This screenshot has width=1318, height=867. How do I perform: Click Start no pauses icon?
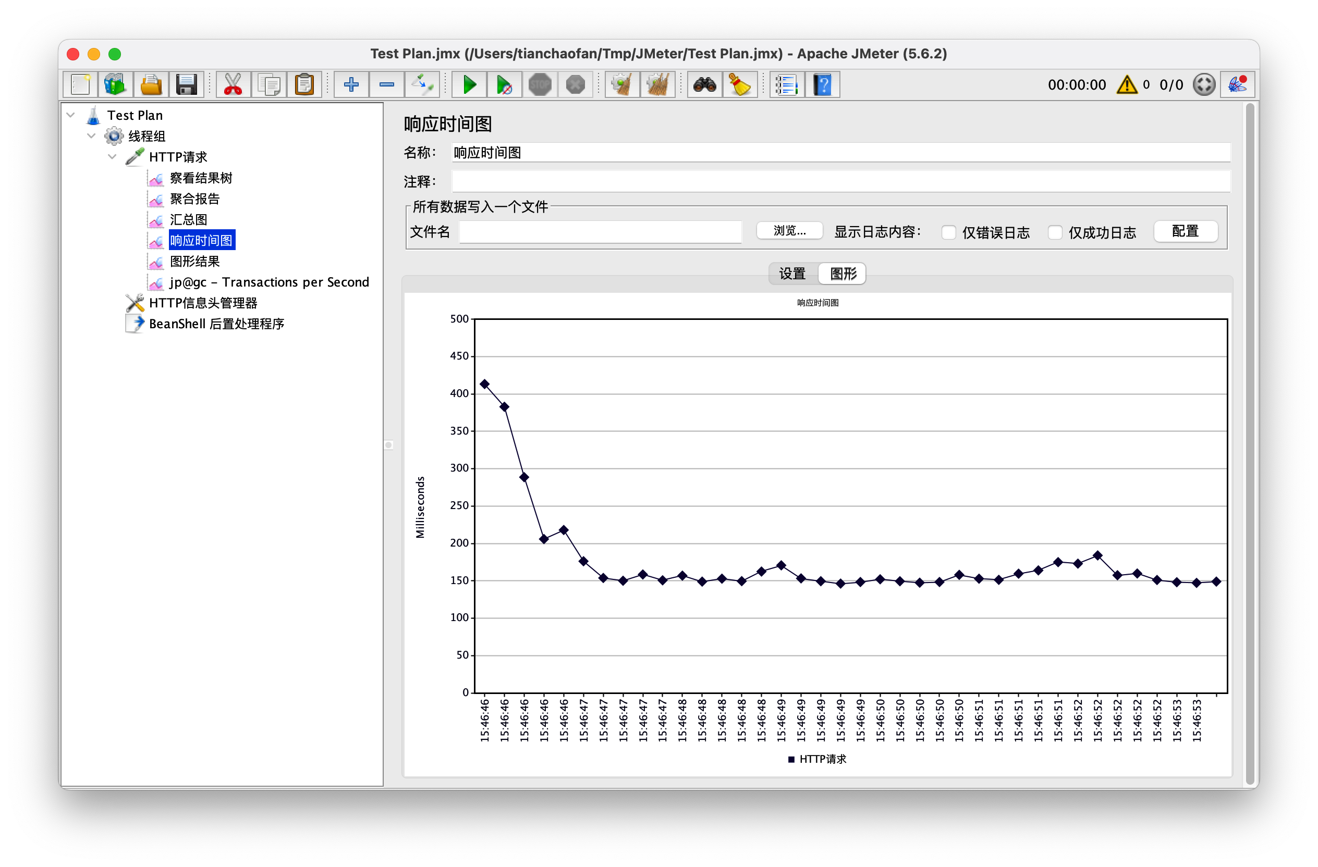coord(505,85)
